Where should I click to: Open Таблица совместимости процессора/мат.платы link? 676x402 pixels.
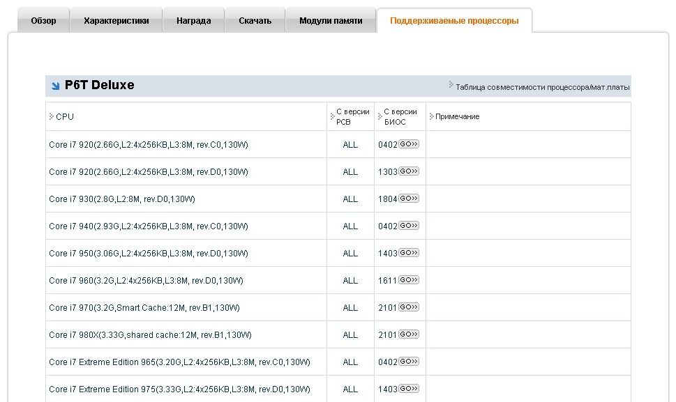[x=542, y=87]
